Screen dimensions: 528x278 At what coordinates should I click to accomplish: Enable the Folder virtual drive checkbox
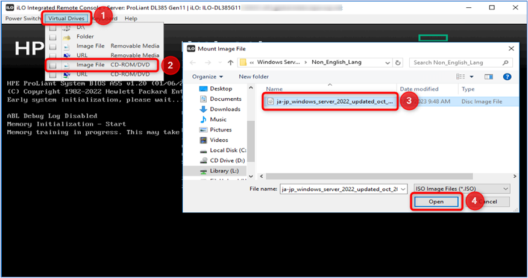[x=53, y=36]
